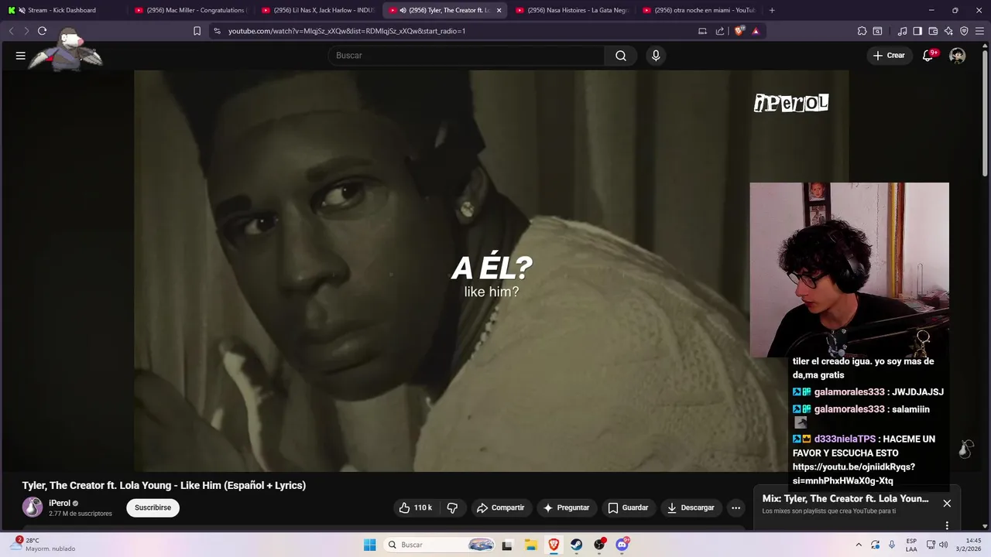The height and width of the screenshot is (557, 991).
Task: Bookmark this page in address bar
Action: [x=197, y=31]
